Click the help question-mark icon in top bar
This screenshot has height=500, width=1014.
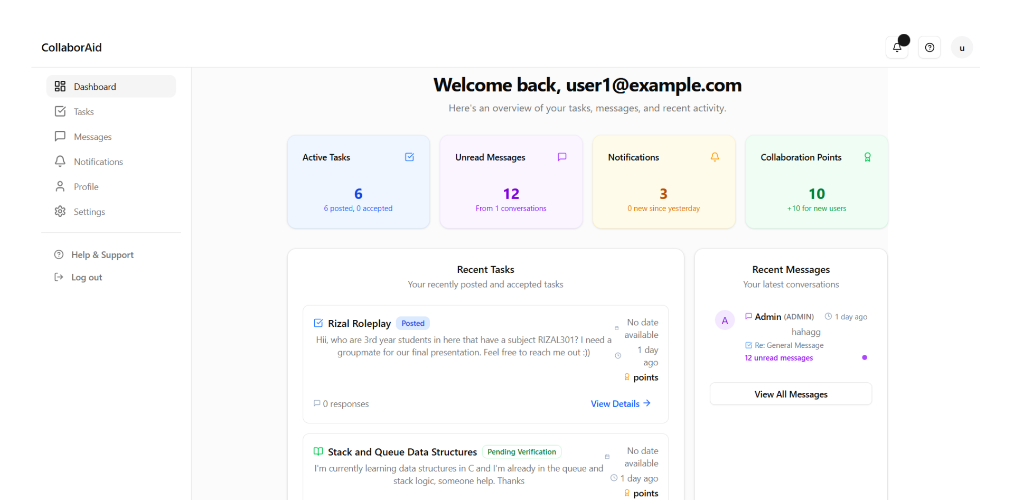point(929,47)
